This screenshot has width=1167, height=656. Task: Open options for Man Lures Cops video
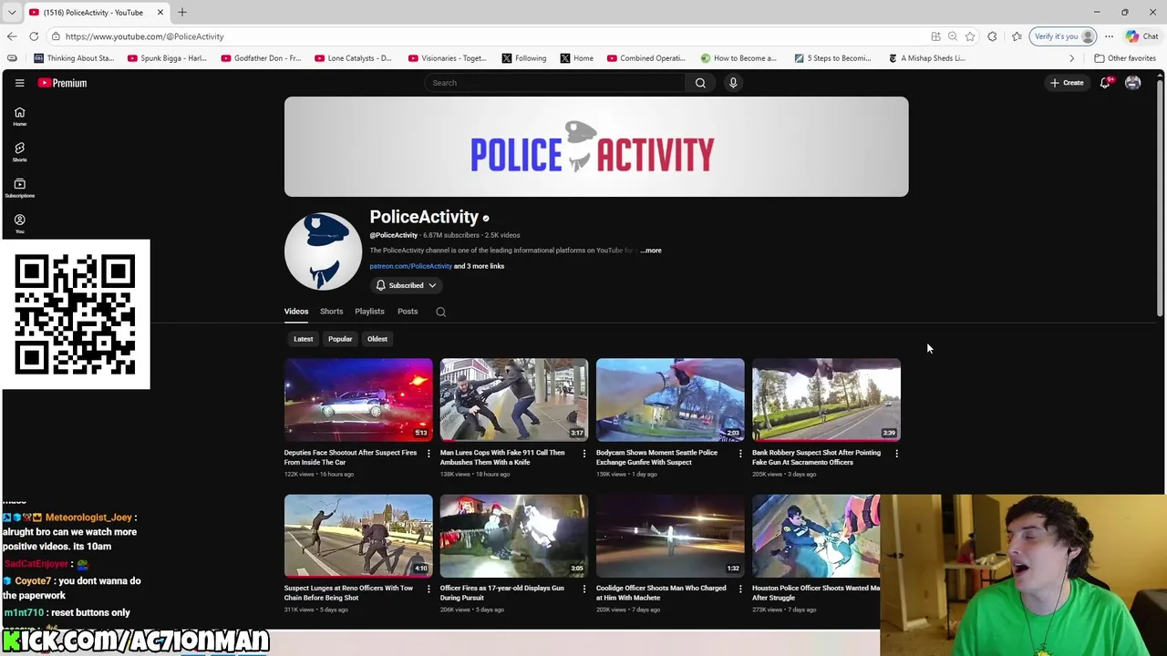coord(584,453)
